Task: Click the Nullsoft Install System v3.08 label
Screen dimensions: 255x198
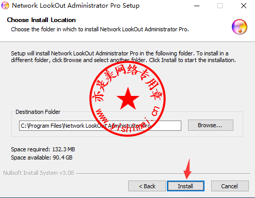Action: point(39,173)
